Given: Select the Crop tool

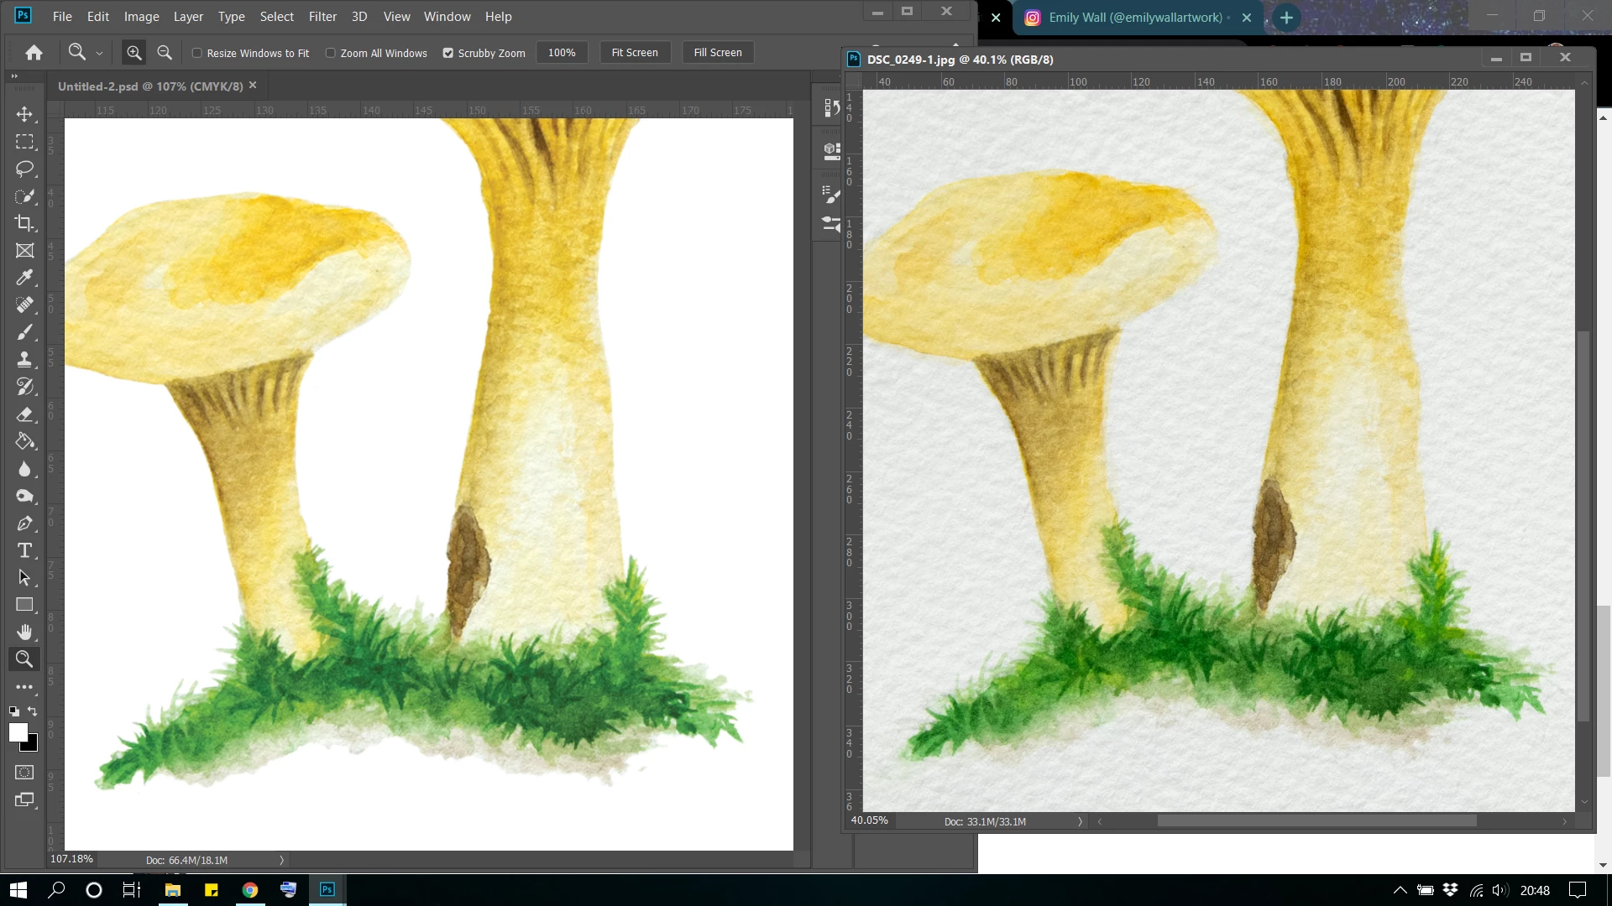Looking at the screenshot, I should [24, 223].
